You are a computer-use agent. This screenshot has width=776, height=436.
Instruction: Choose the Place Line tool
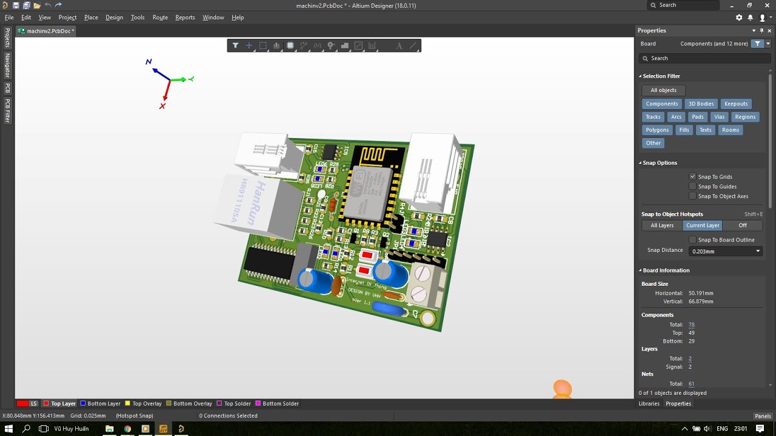point(413,45)
